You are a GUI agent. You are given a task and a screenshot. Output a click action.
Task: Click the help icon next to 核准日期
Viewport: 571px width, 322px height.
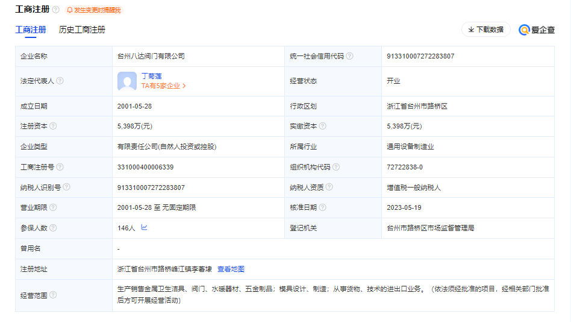322,207
